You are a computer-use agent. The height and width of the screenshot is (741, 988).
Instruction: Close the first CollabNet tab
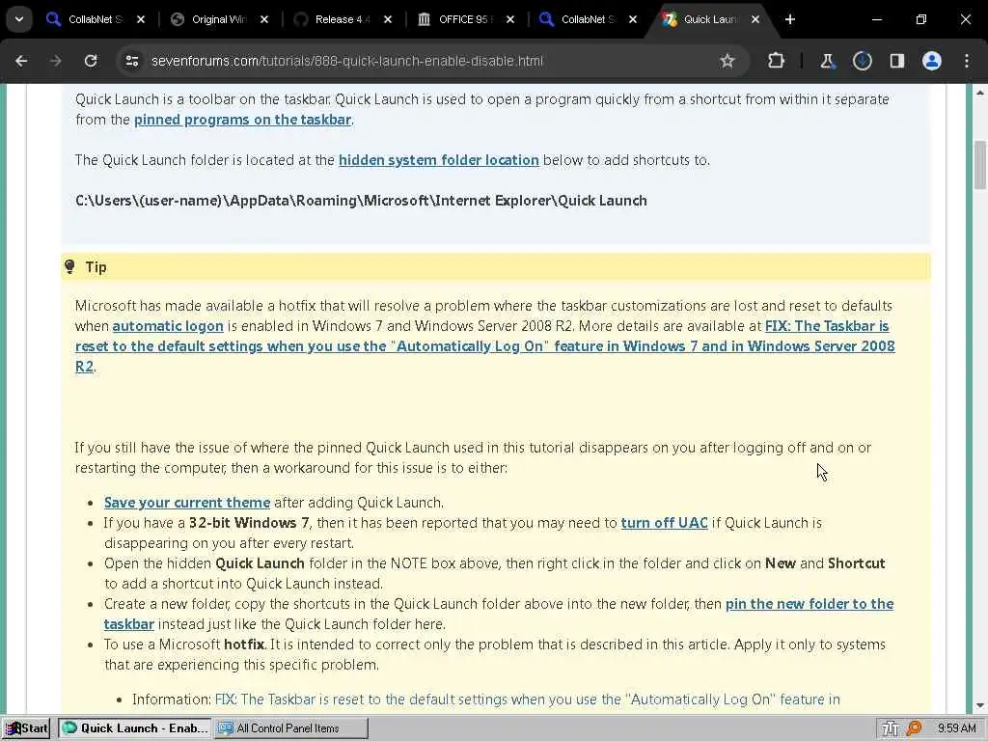click(141, 19)
